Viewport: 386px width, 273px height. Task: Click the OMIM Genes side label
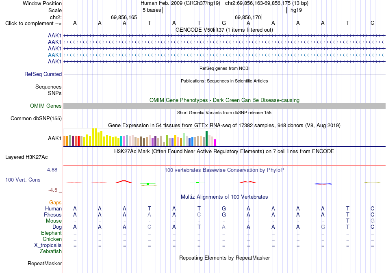coord(46,106)
